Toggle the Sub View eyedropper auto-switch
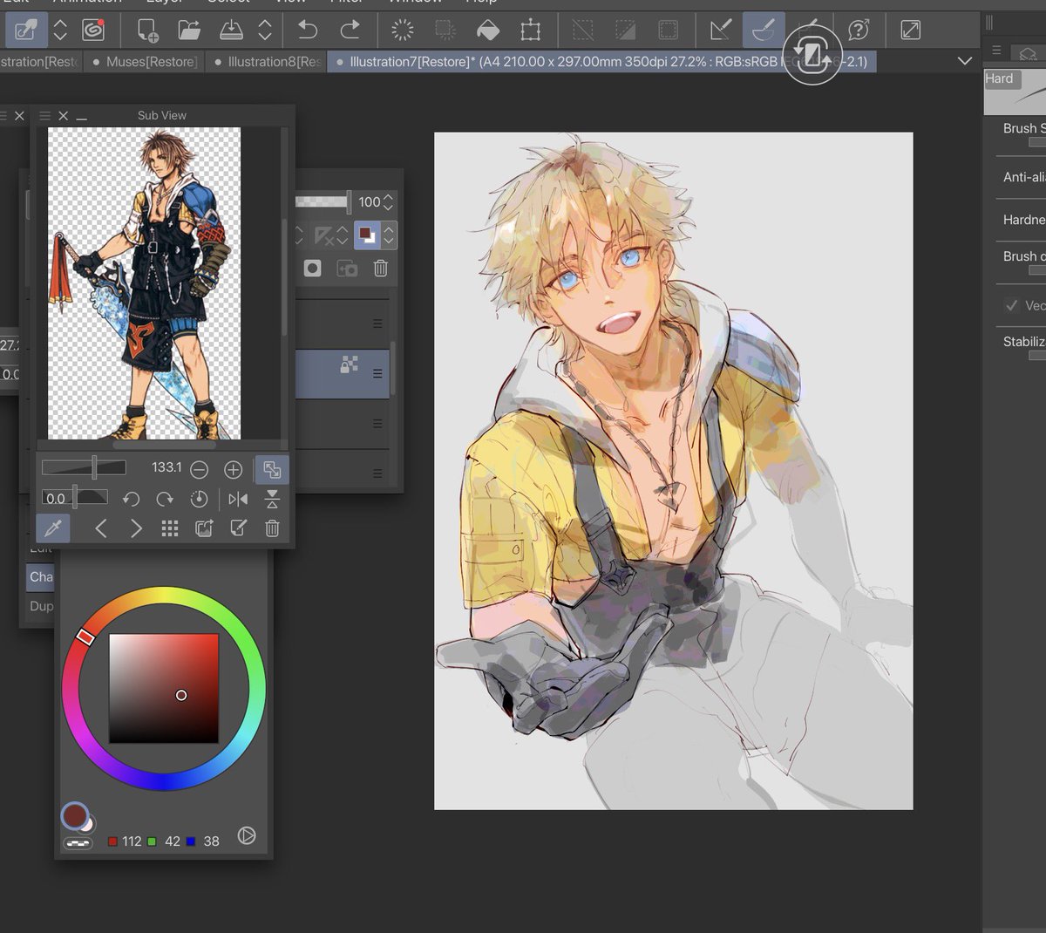Screen dimensions: 1046x933 pos(53,528)
